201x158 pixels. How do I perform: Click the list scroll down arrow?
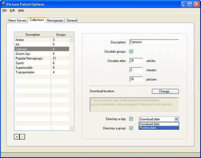pos(71,128)
